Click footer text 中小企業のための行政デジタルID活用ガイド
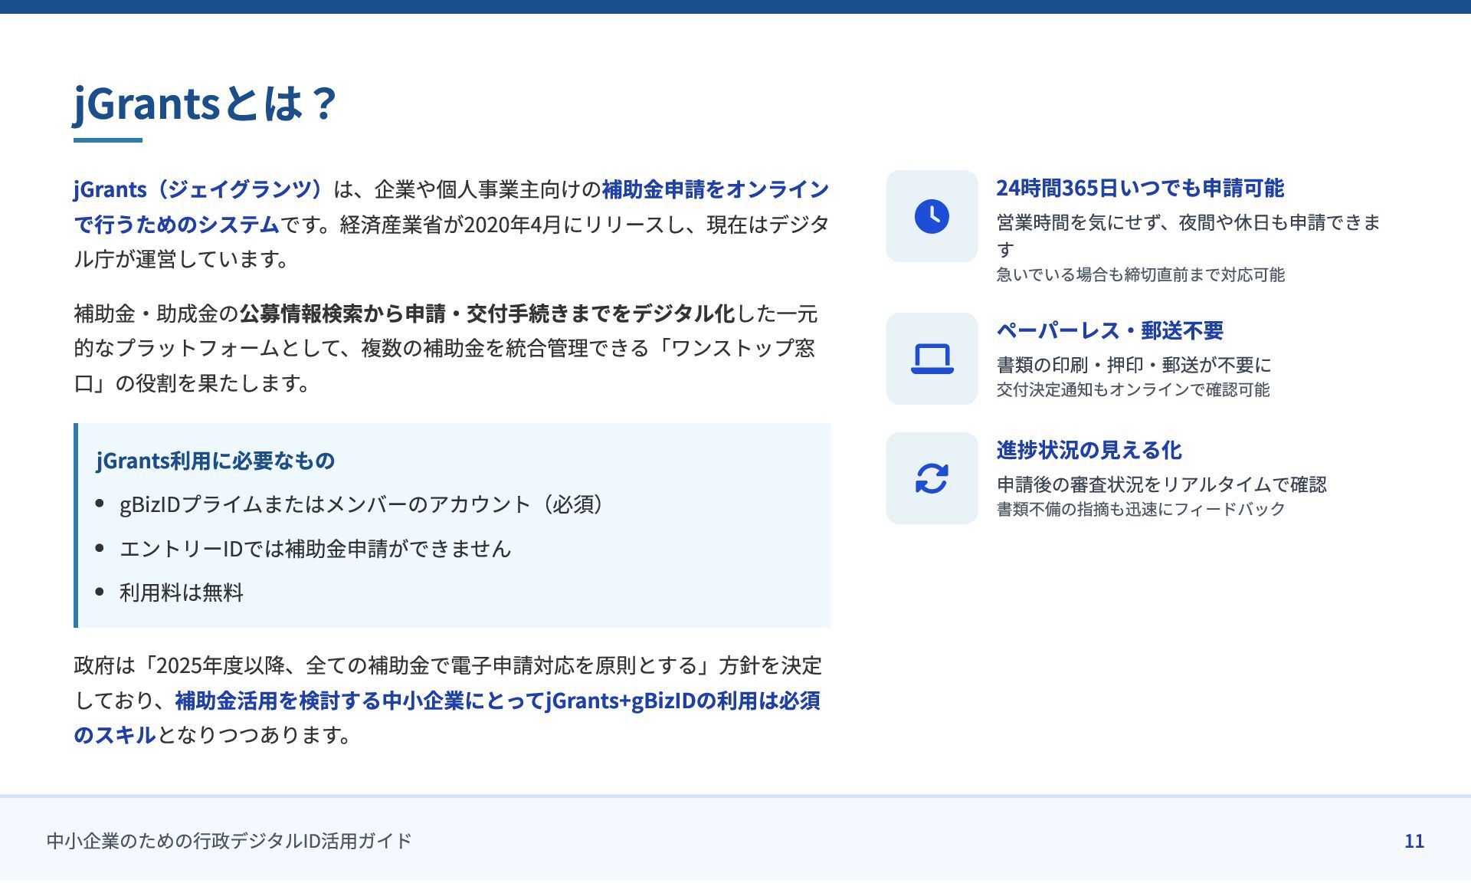 click(229, 841)
